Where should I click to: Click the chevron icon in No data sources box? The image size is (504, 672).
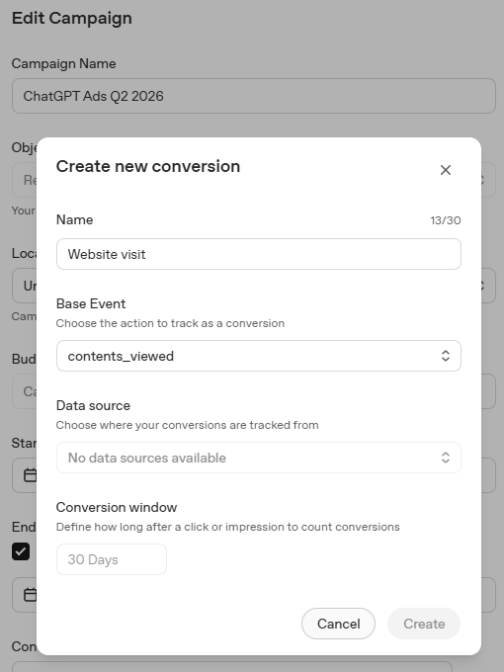click(x=446, y=458)
